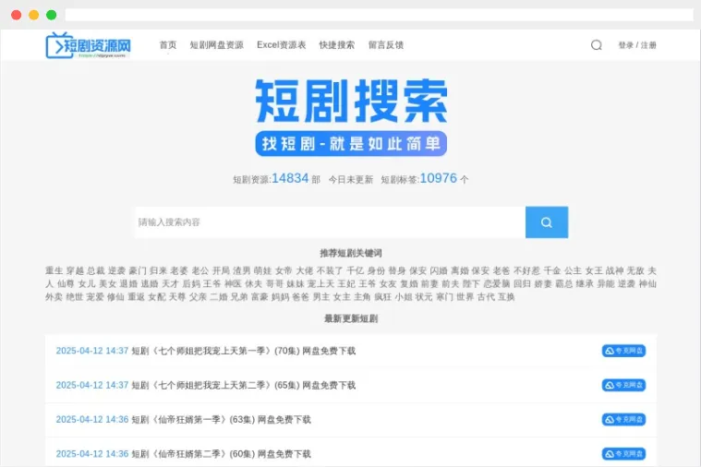Viewport: 701px width, 467px height.
Task: Select the 神医 keyword
Action: tap(233, 283)
